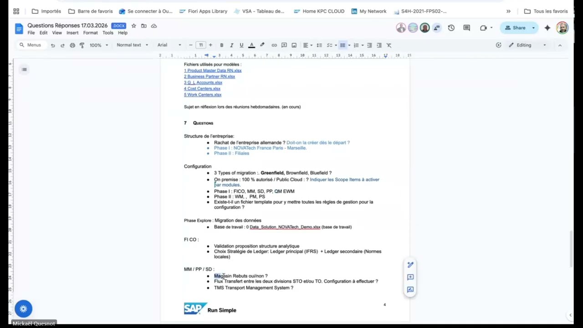
Task: Open the File menu
Action: (x=31, y=33)
